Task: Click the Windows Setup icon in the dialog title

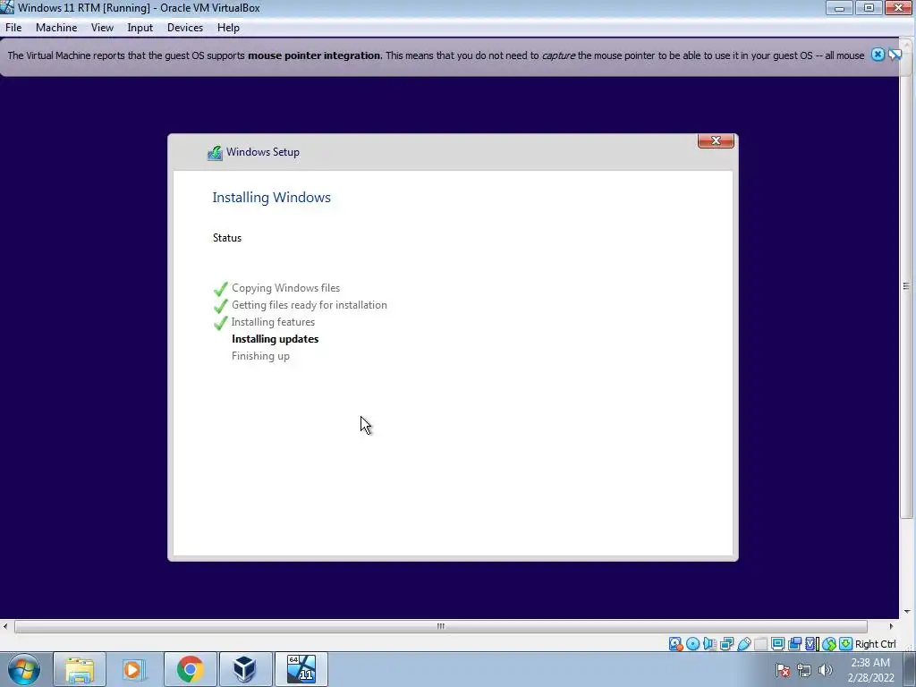Action: [215, 152]
